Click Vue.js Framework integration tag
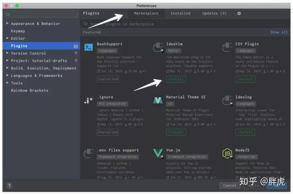The width and height of the screenshot is (293, 194). tap(187, 157)
